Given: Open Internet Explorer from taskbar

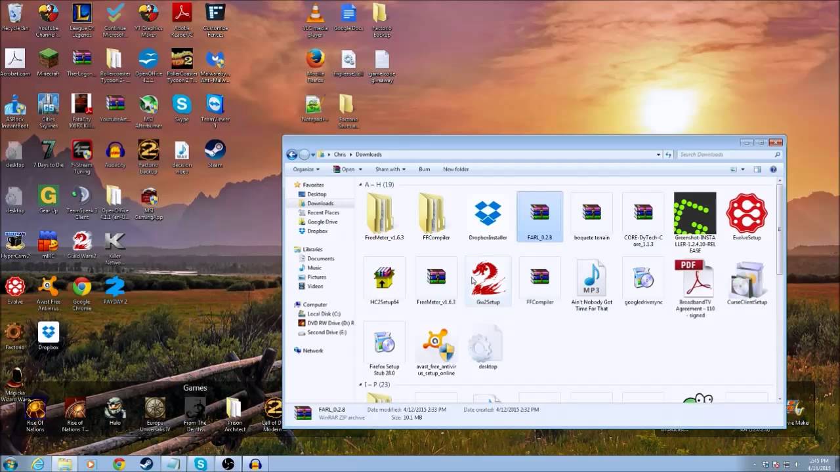Looking at the screenshot, I should point(38,464).
